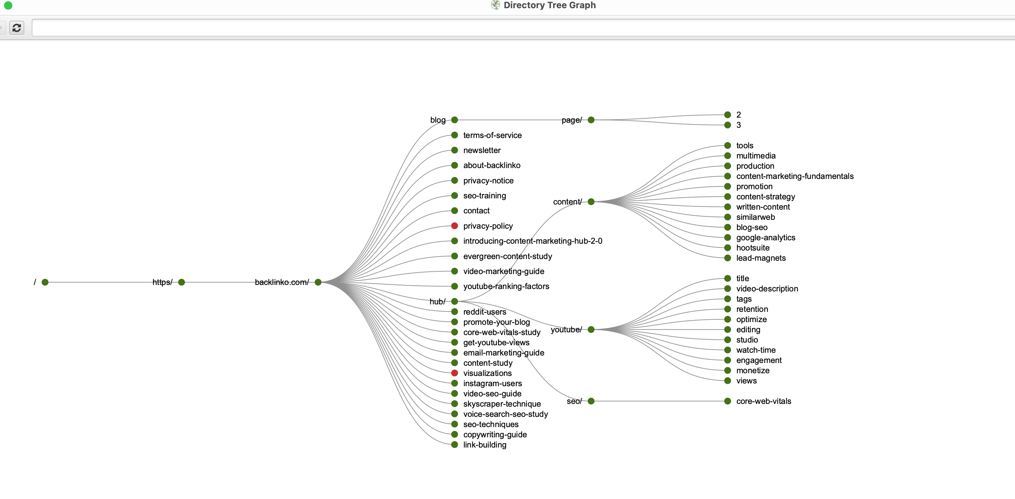The width and height of the screenshot is (1015, 499).
Task: Collapse the hub/ node
Action: coord(454,301)
